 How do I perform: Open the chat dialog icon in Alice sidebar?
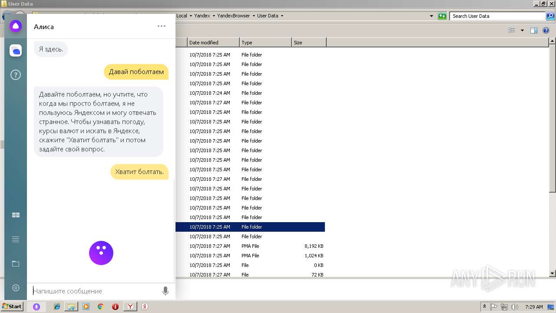click(16, 51)
